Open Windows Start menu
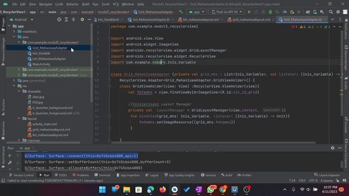 click(102, 189)
